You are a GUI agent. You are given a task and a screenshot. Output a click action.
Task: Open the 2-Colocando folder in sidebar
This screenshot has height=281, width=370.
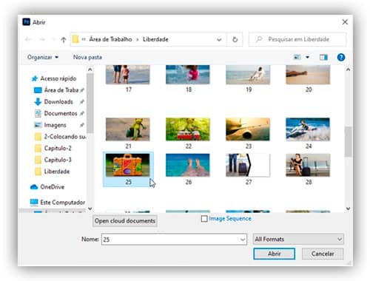[61, 136]
